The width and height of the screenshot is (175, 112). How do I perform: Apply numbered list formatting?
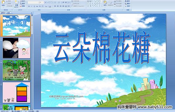tap(59, 2)
